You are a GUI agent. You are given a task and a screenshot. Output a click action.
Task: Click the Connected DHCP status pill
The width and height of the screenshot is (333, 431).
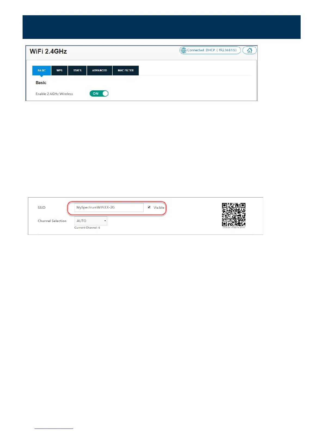pyautogui.click(x=210, y=50)
